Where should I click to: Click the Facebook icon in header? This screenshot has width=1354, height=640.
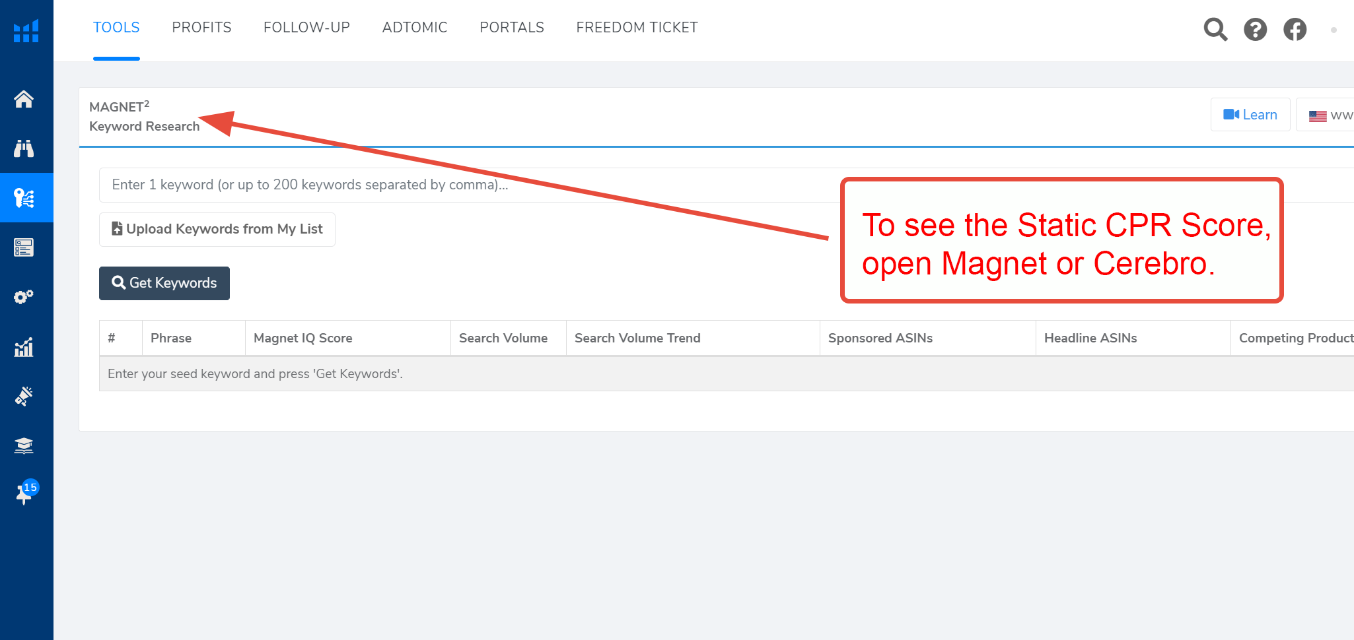click(x=1295, y=29)
